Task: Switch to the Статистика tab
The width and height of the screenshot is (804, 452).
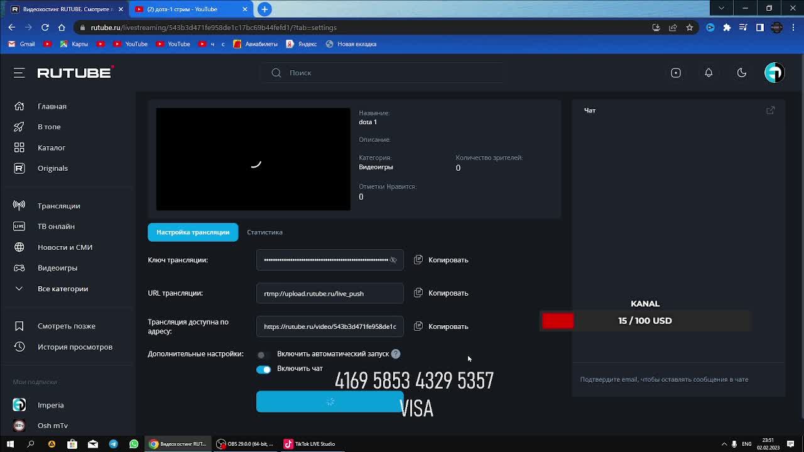Action: [x=264, y=232]
